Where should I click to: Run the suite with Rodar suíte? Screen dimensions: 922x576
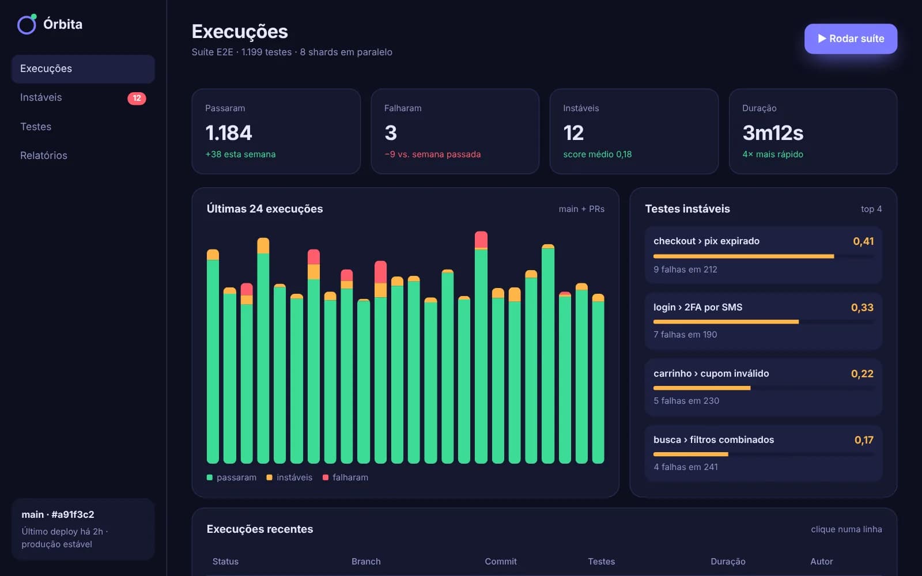851,39
